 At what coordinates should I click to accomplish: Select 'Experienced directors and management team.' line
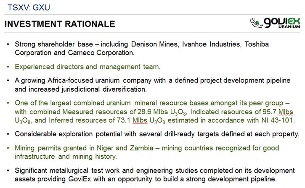(88, 67)
